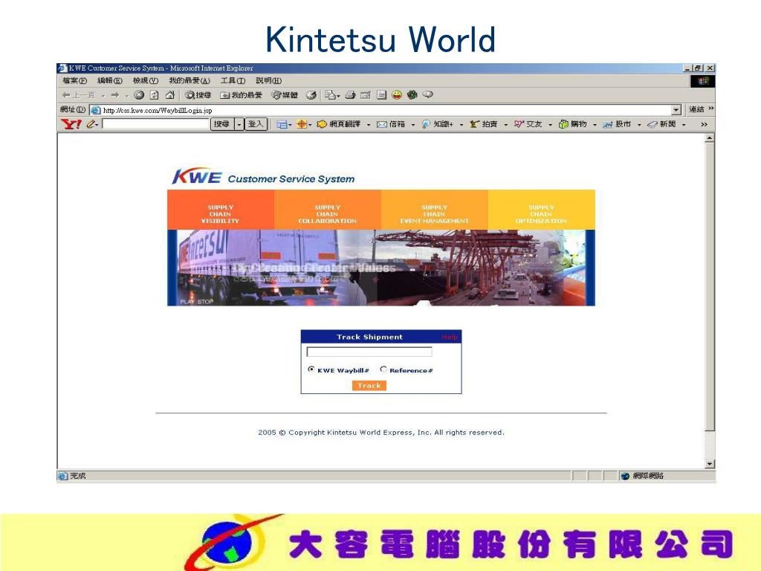This screenshot has width=761, height=571.
Task: Click the scrollbar up arrow
Action: point(710,138)
